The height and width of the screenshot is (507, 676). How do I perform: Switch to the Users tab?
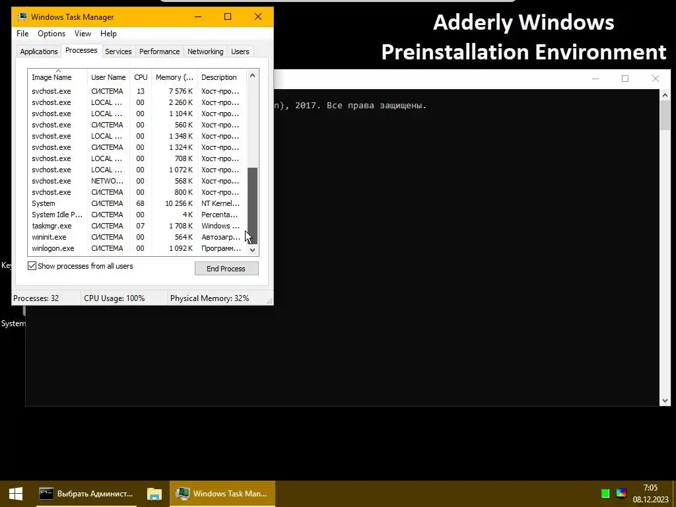click(240, 51)
